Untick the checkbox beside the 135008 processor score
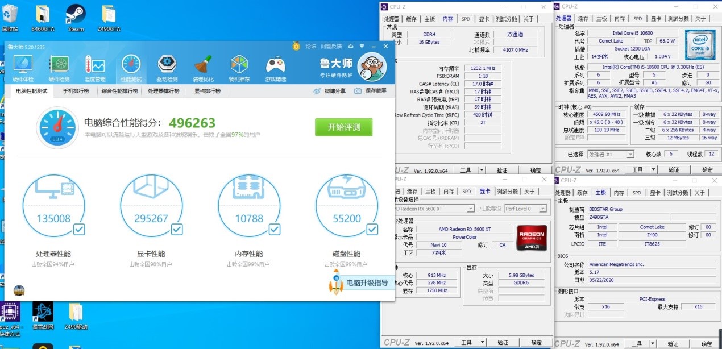This screenshot has width=722, height=349. pyautogui.click(x=80, y=230)
